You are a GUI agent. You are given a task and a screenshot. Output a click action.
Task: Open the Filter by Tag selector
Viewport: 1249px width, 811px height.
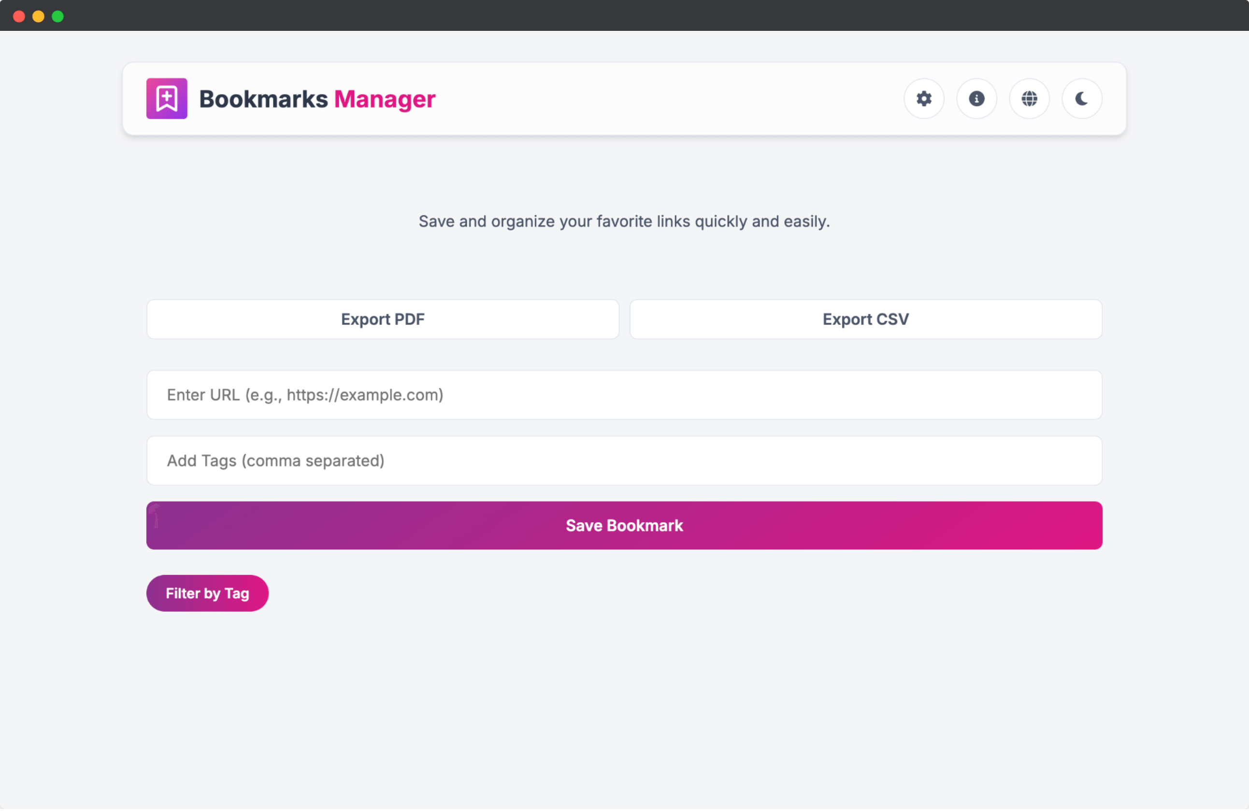pos(207,593)
